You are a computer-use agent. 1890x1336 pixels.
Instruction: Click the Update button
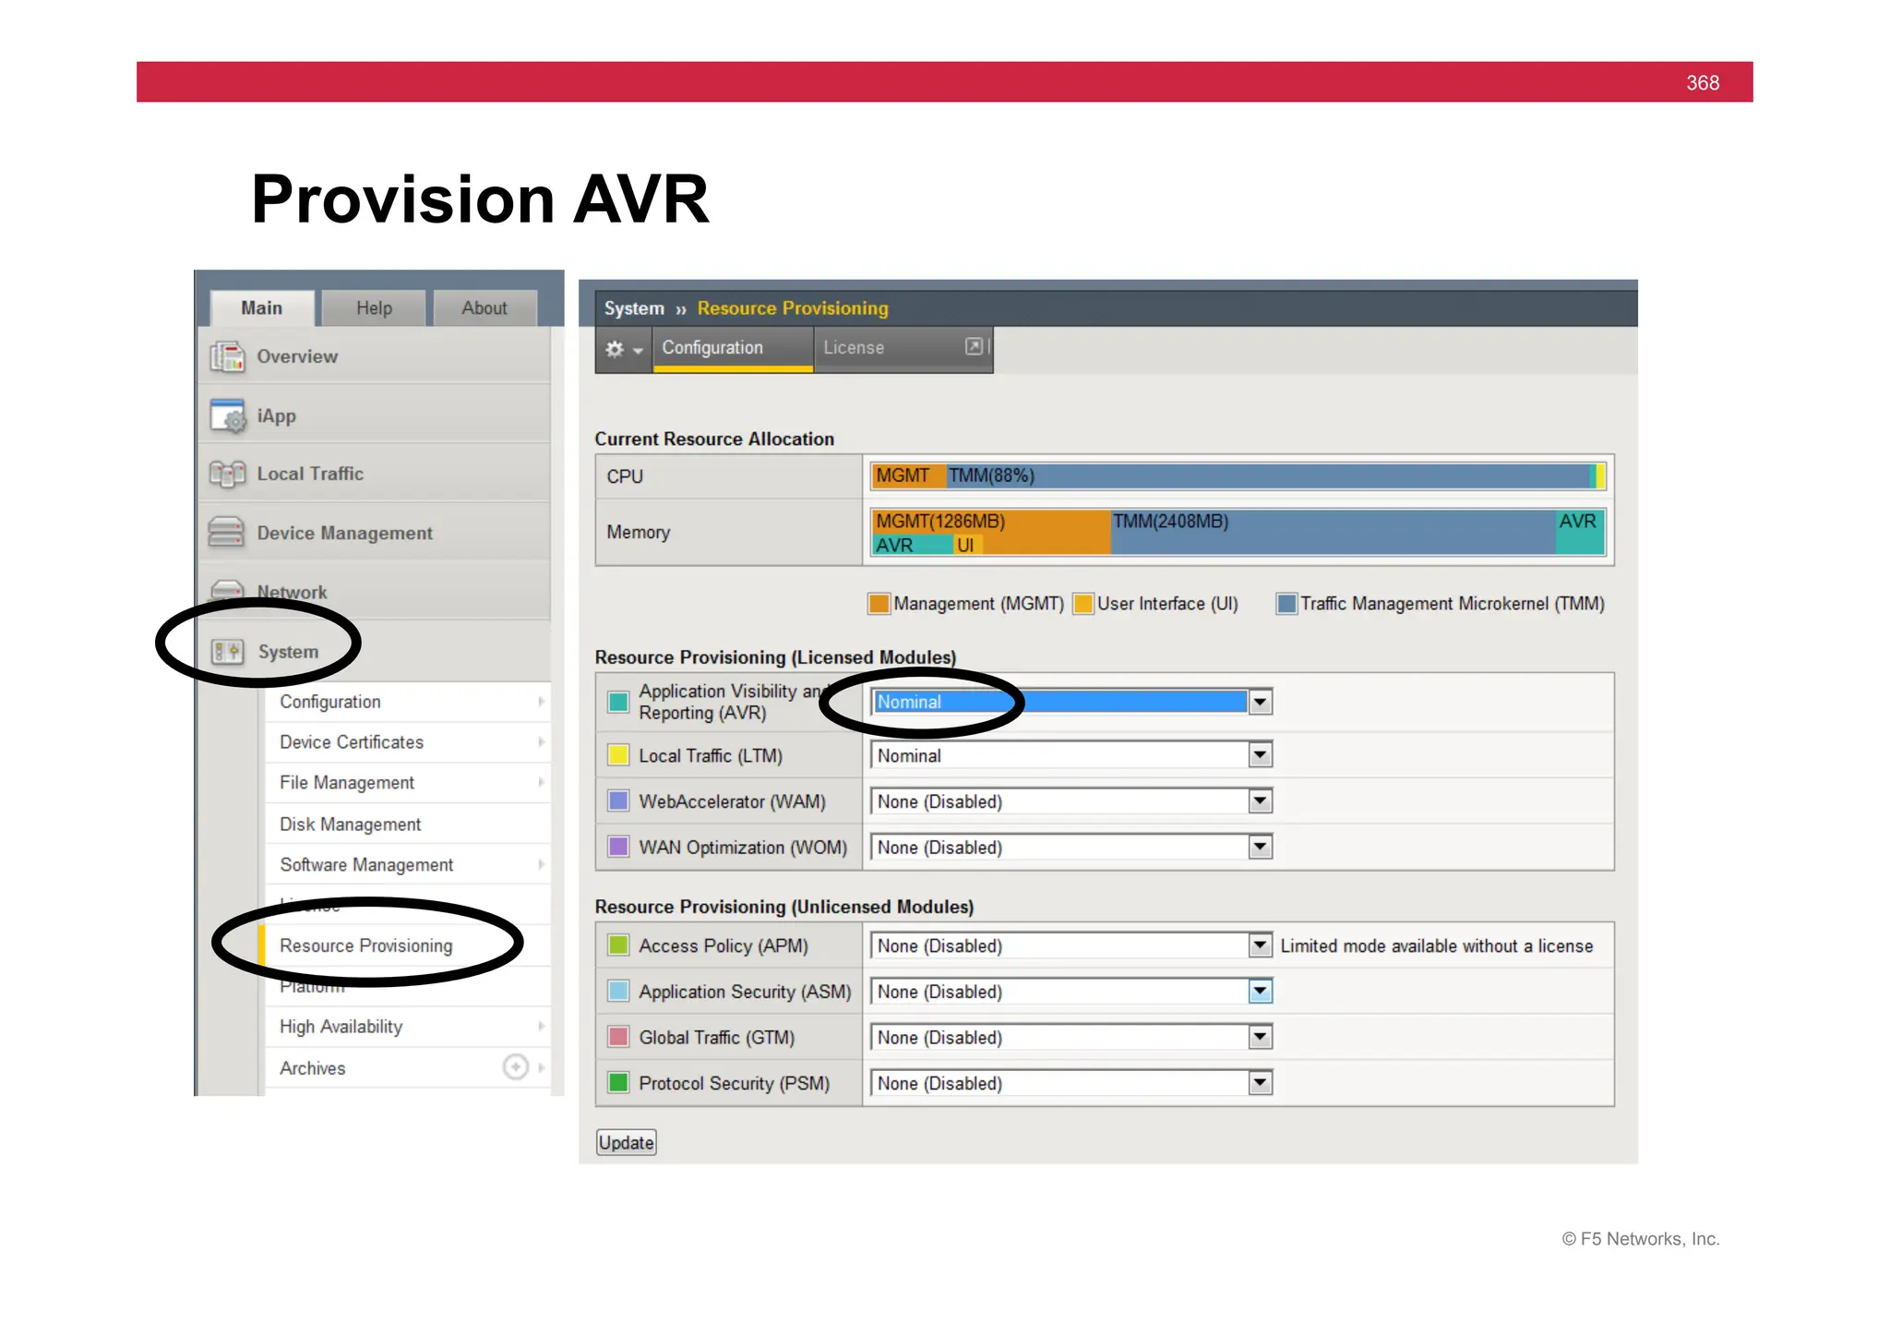[627, 1143]
